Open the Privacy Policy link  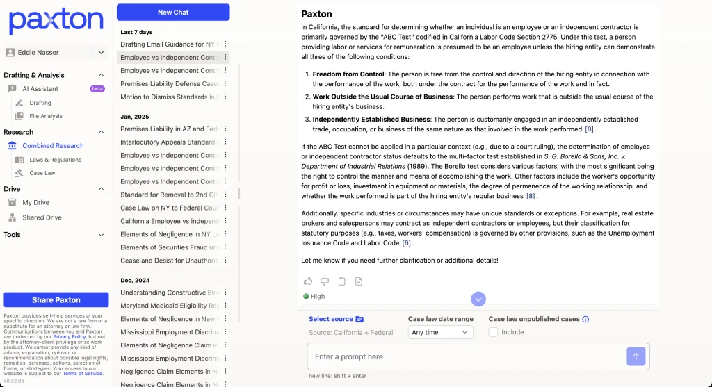70,336
